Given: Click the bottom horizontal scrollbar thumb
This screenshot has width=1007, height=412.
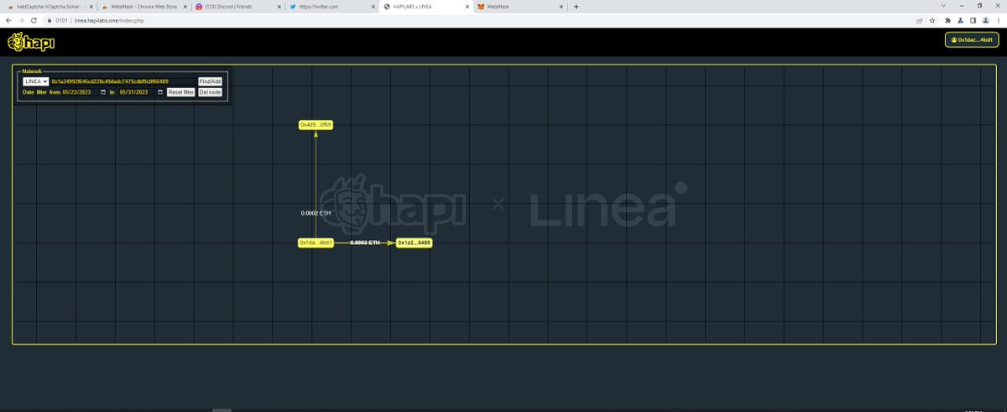Looking at the screenshot, I should 222,410.
